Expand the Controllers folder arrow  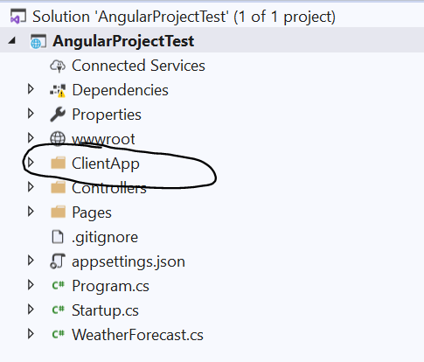pos(31,187)
